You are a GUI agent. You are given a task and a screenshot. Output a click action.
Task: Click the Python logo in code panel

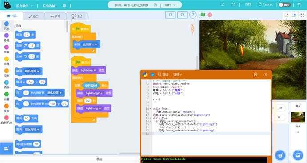[x=145, y=75]
